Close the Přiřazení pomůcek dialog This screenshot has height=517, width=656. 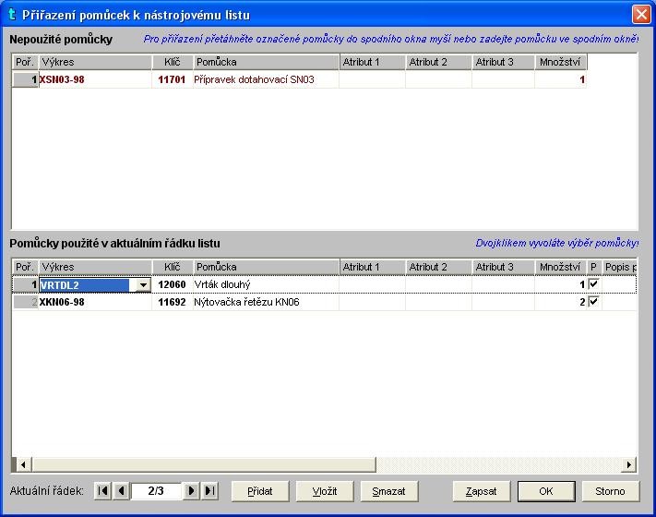[x=641, y=15]
